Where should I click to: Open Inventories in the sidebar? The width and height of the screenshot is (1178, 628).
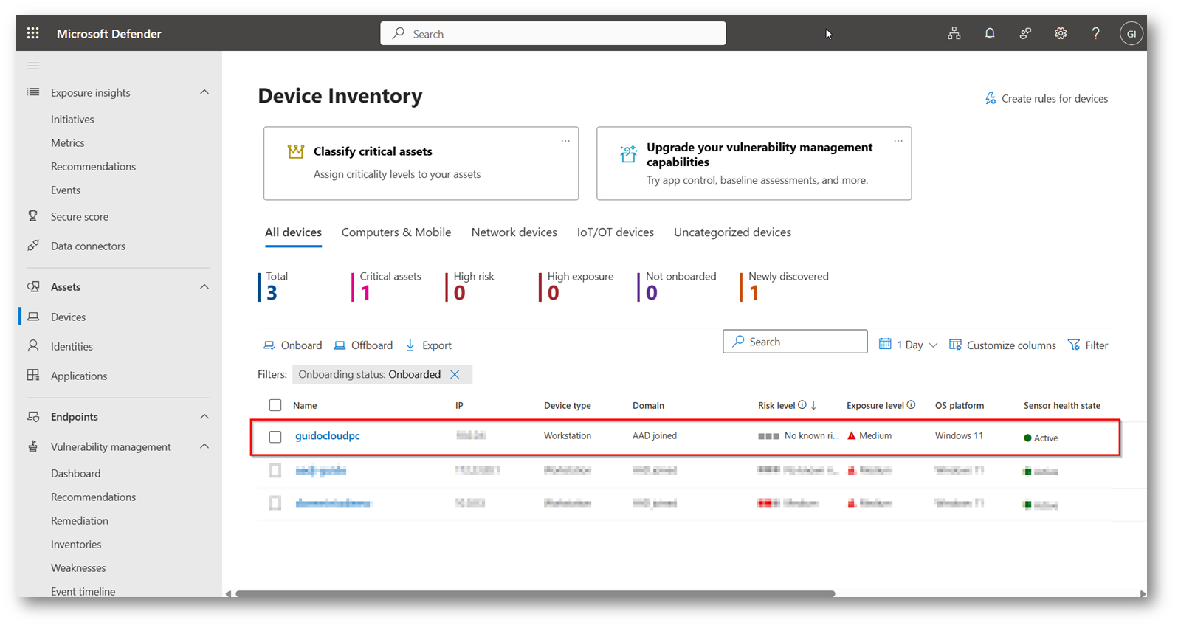76,544
